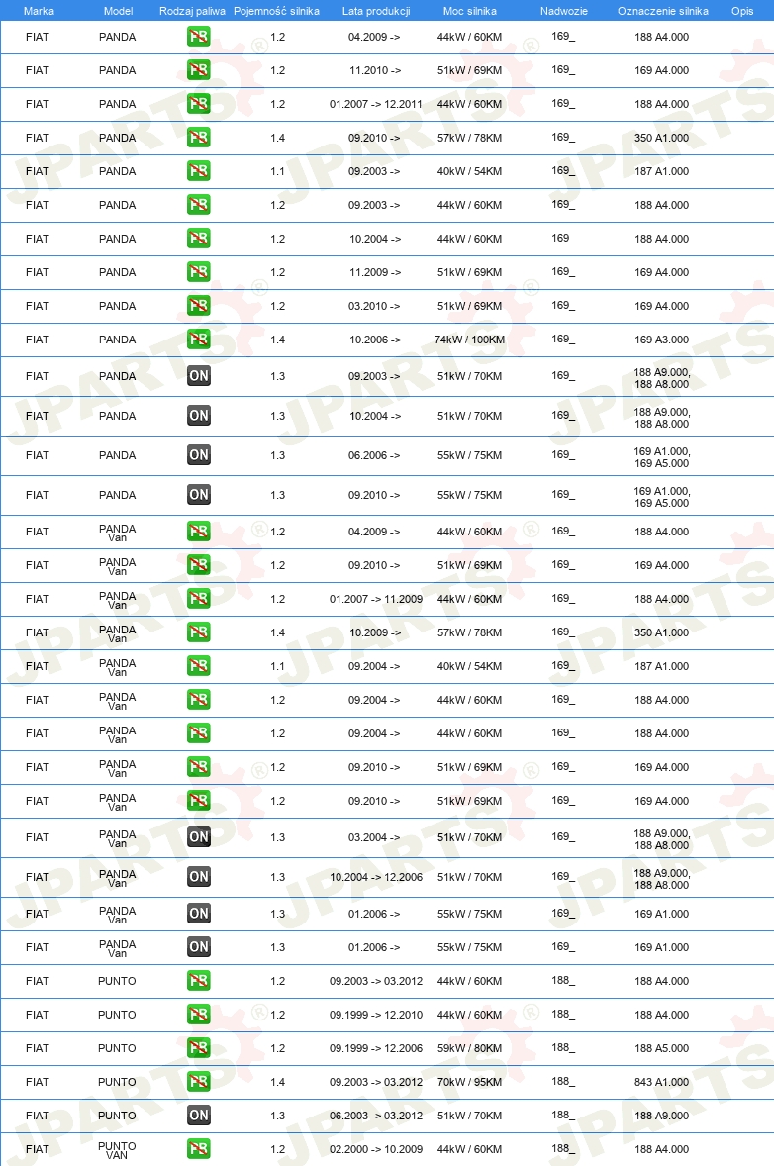This screenshot has height=1166, width=774.
Task: Click '1.4' displacement in the 100KM PANDA row
Action: tap(277, 340)
